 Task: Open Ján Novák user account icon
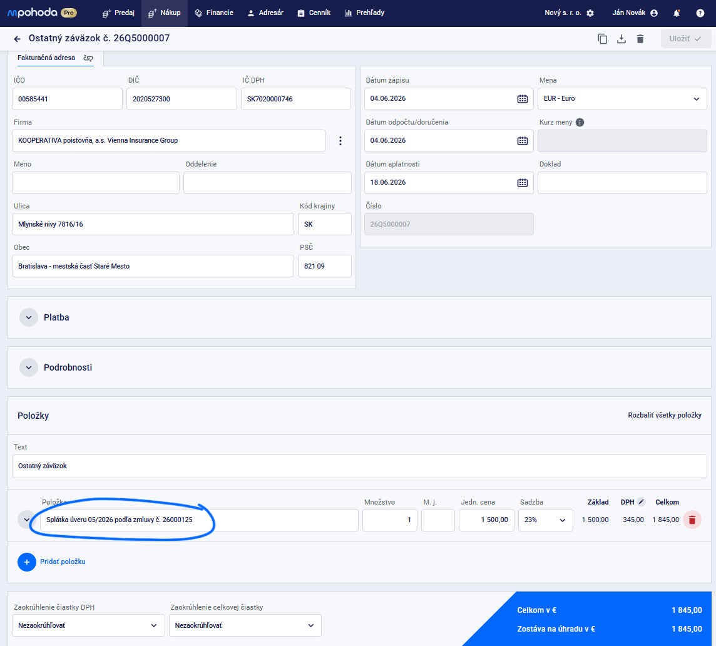click(x=654, y=13)
